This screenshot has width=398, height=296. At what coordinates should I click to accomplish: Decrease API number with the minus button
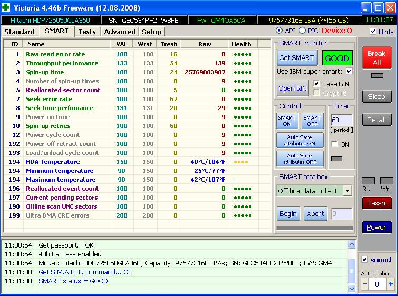365,284
